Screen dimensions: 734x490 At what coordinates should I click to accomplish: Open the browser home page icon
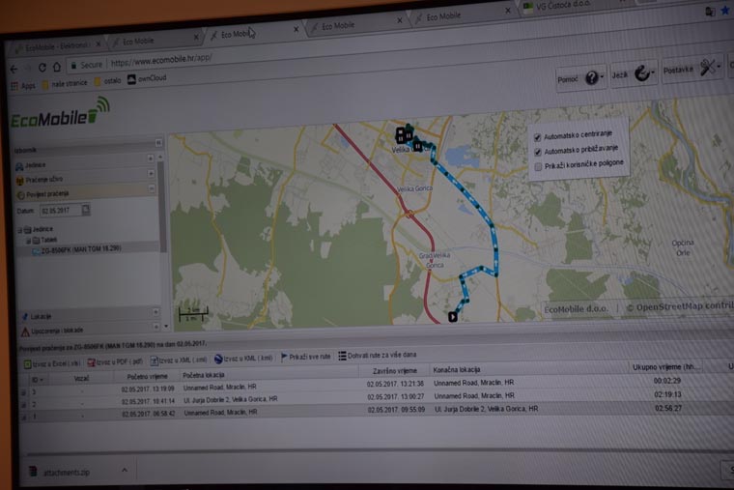[57, 67]
